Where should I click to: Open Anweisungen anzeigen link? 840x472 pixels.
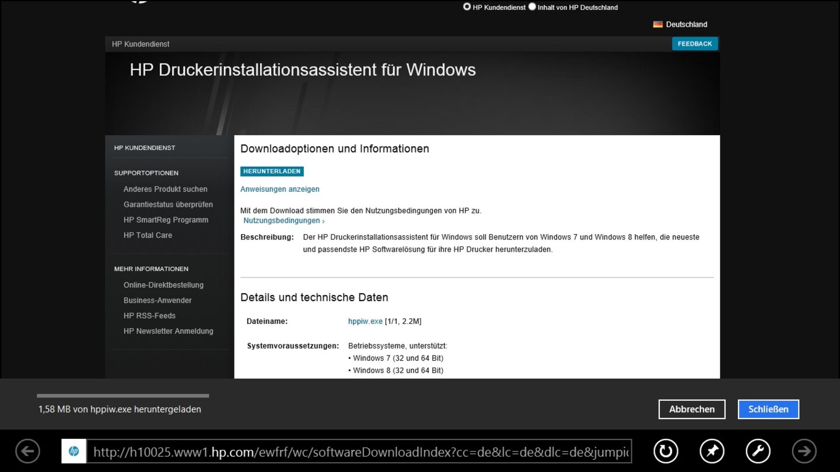coord(280,189)
